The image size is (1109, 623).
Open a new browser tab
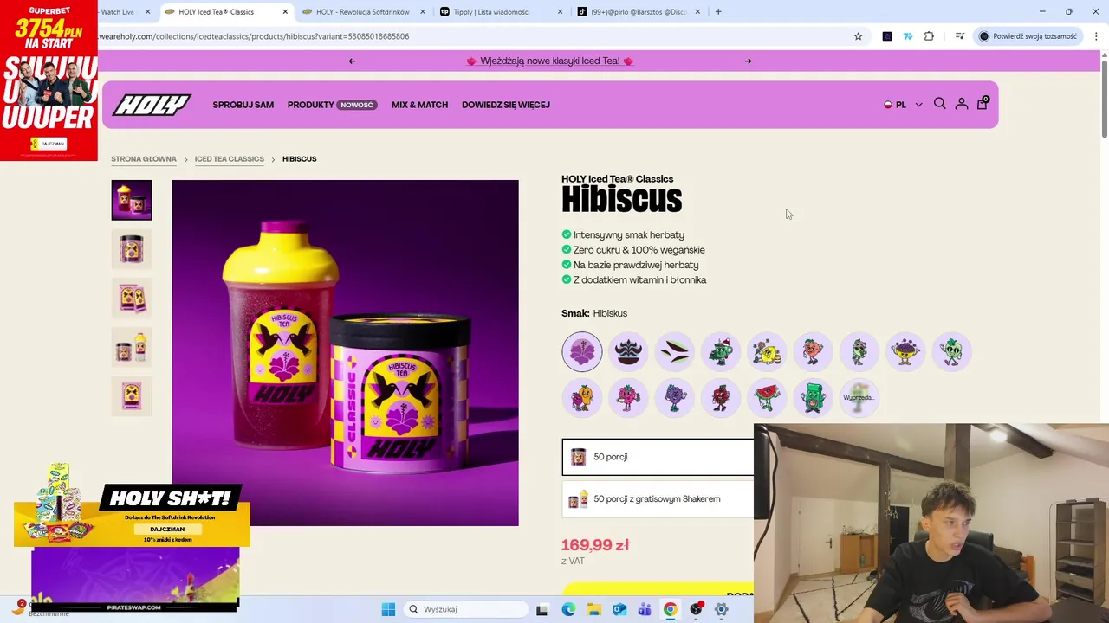coord(718,12)
